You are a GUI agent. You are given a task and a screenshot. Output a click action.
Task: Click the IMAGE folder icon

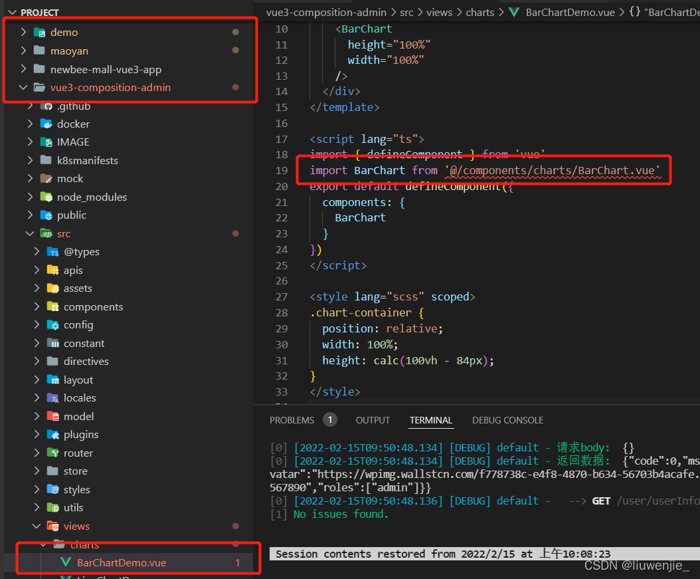[46, 142]
